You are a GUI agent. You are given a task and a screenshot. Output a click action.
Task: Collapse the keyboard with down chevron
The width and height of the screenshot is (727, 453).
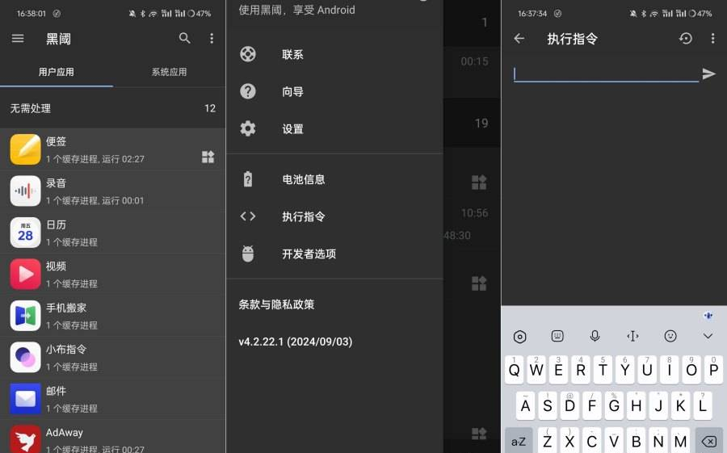pyautogui.click(x=708, y=336)
